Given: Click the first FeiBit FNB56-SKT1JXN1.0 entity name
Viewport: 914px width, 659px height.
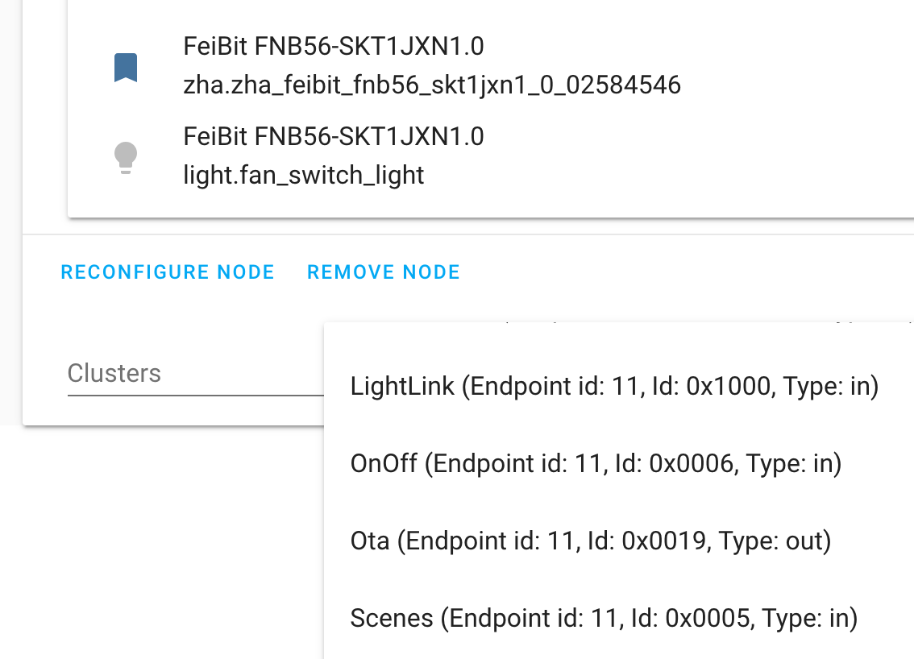Looking at the screenshot, I should click(x=334, y=46).
